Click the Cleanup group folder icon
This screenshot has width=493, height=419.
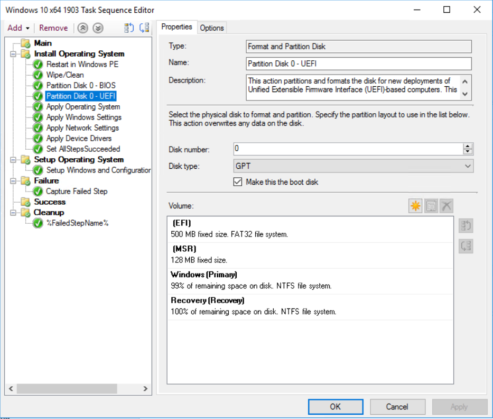pyautogui.click(x=26, y=213)
